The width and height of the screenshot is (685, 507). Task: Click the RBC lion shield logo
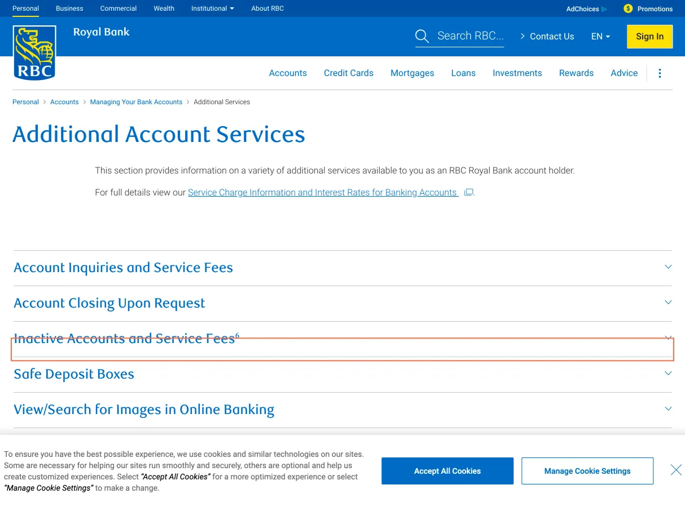point(34,52)
